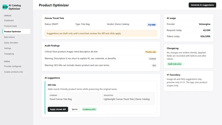Click Provider configured status
The width and height of the screenshot is (222, 125).
(x=12, y=66)
